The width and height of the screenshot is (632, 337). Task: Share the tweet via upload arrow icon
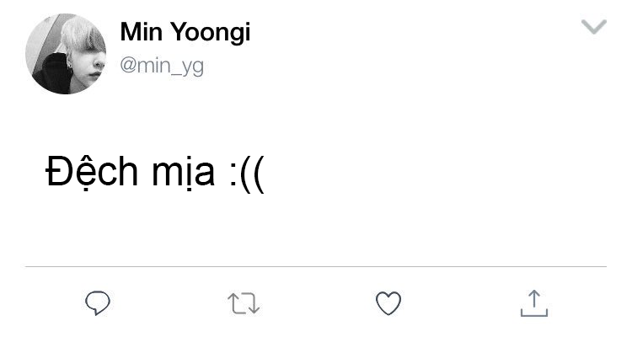click(x=533, y=303)
